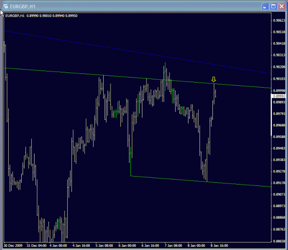Click price scale value 0.90313
Screen dimensions: 288x250
pyautogui.click(x=279, y=55)
